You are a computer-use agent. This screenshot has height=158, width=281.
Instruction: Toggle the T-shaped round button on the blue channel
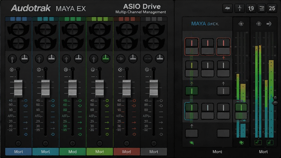click(x=24, y=58)
